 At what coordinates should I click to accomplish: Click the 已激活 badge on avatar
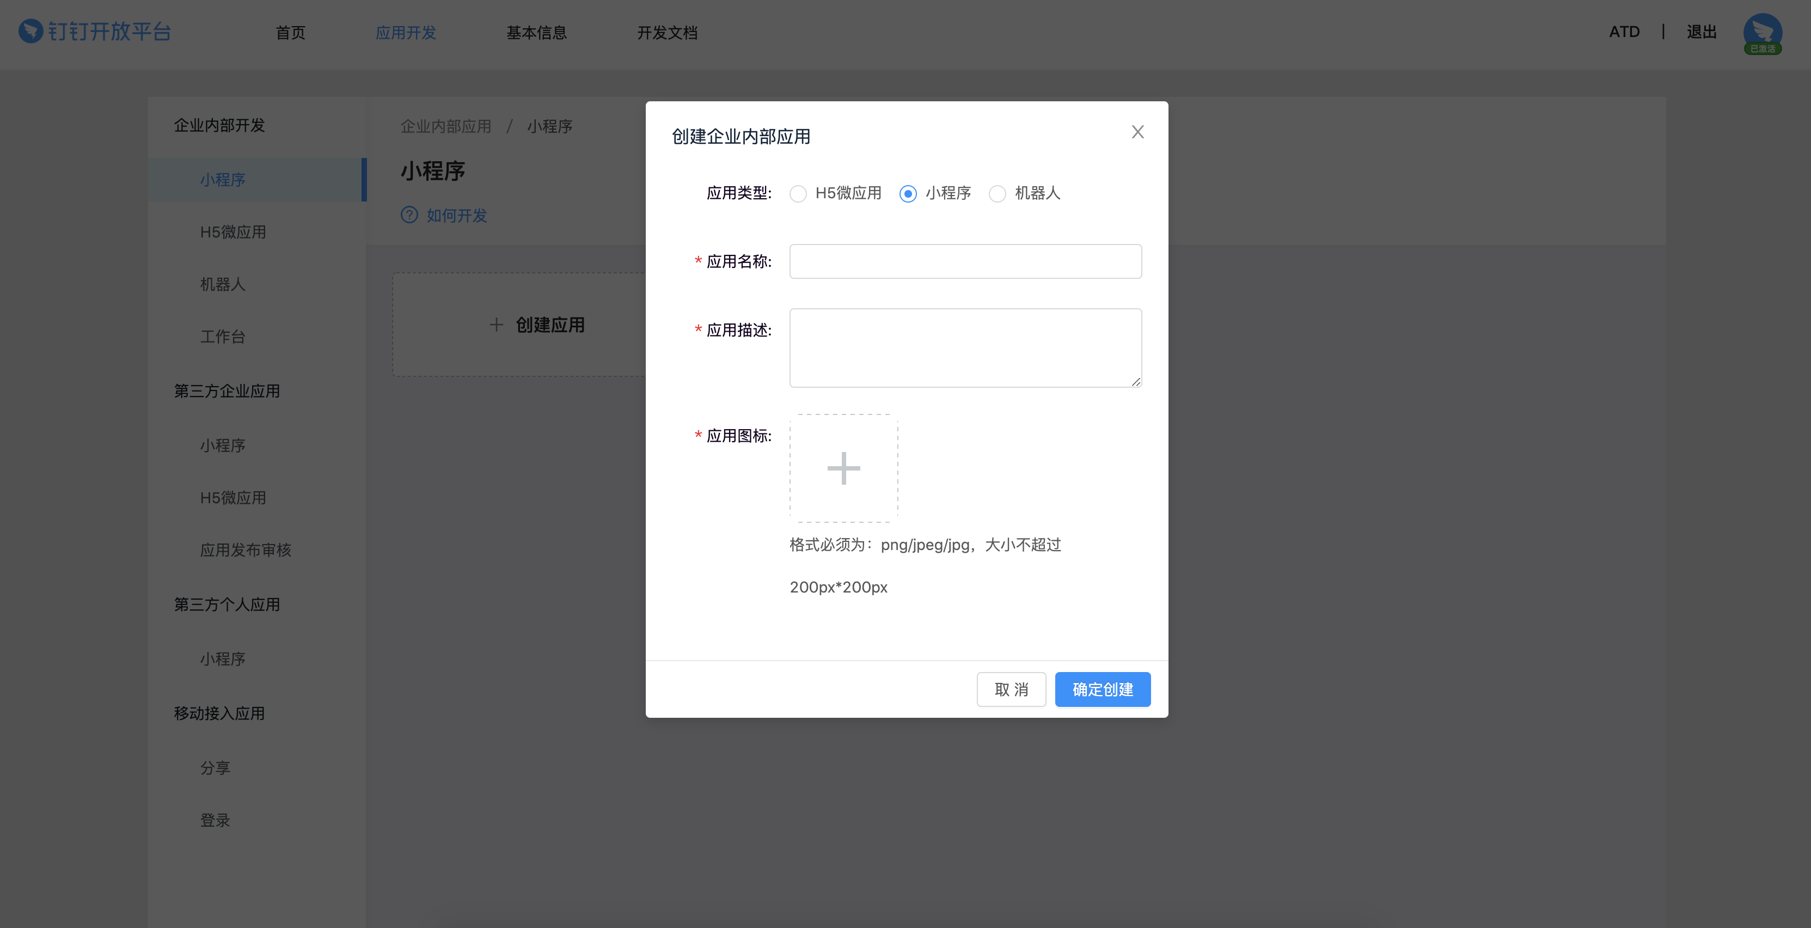(x=1763, y=48)
